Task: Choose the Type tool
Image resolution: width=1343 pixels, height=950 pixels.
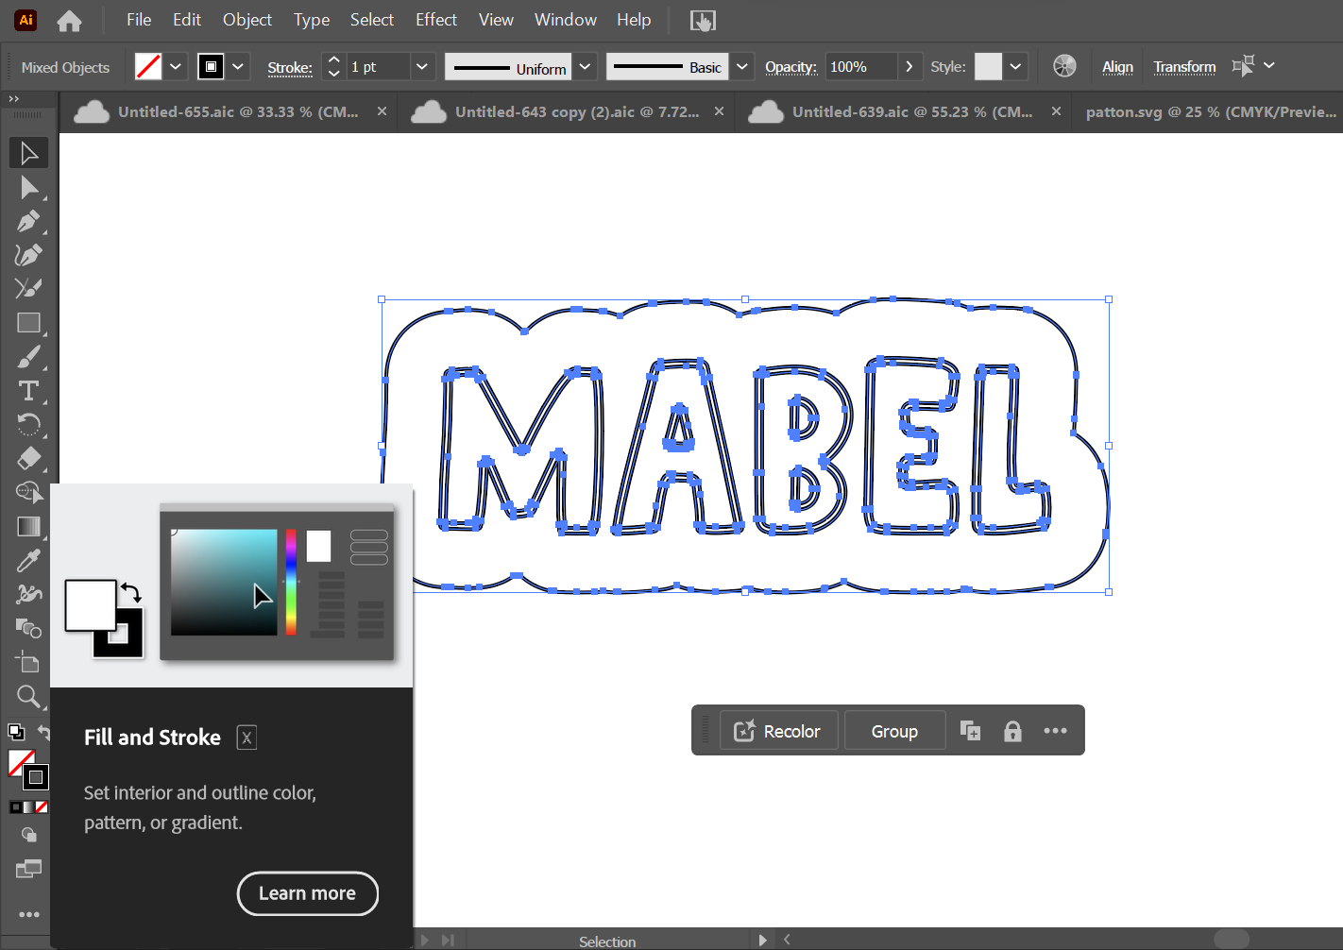Action: click(x=28, y=391)
